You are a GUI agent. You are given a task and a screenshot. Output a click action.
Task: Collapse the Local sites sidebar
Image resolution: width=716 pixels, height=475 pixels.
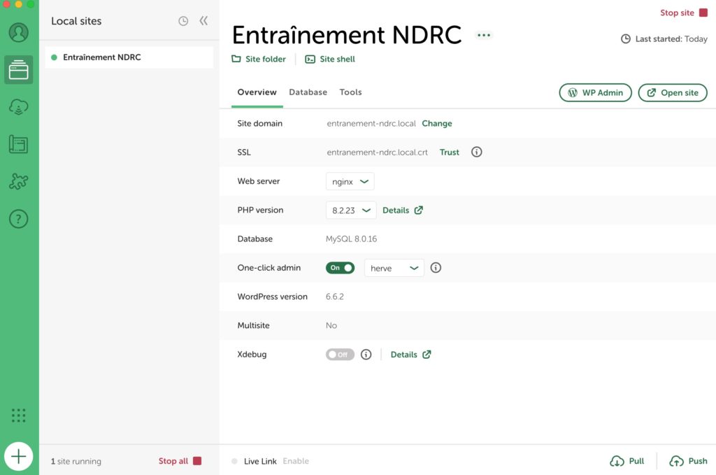203,20
